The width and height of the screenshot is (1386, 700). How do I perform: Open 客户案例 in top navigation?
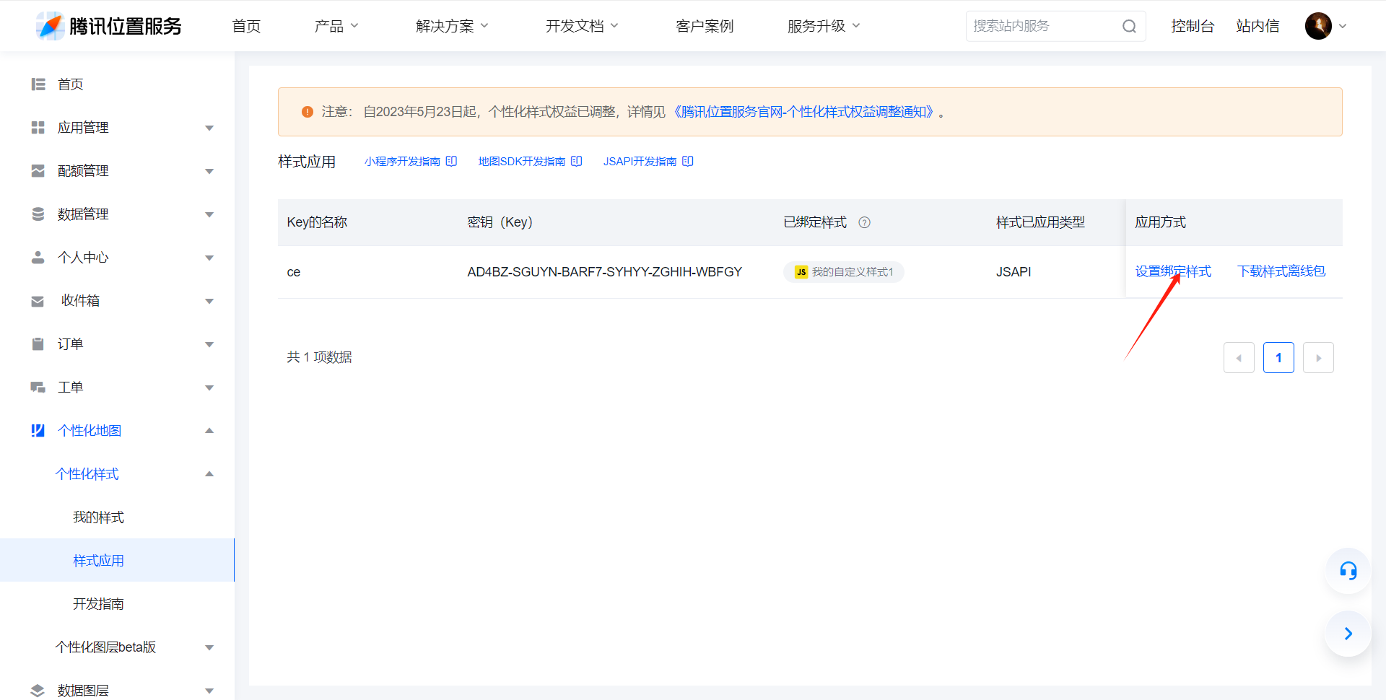point(705,26)
